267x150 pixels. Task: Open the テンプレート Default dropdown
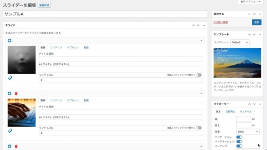[240, 42]
